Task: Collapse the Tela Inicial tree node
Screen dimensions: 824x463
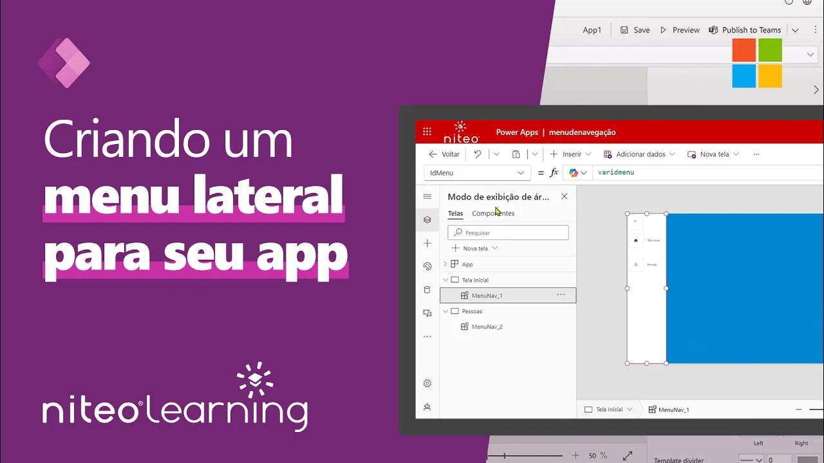Action: tap(445, 280)
